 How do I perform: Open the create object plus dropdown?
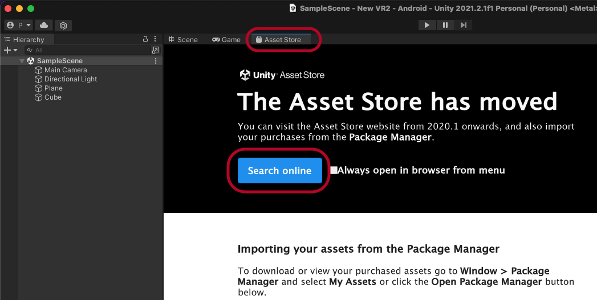[x=11, y=50]
